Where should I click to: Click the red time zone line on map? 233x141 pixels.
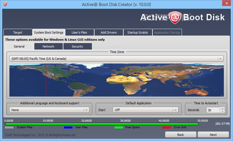(x=46, y=80)
